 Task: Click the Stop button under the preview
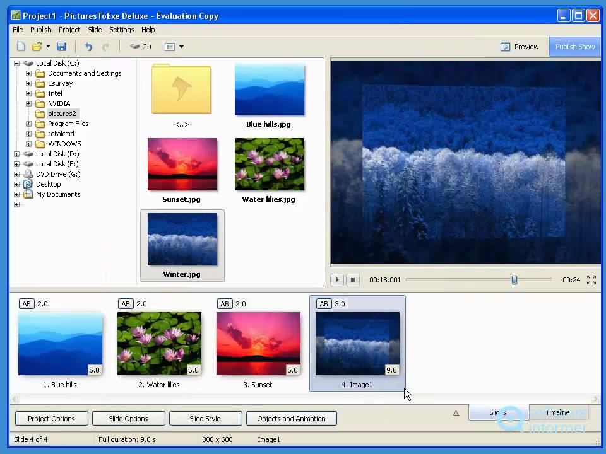pyautogui.click(x=352, y=279)
